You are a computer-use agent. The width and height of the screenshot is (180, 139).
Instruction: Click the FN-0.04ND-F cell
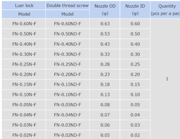pos(68,115)
